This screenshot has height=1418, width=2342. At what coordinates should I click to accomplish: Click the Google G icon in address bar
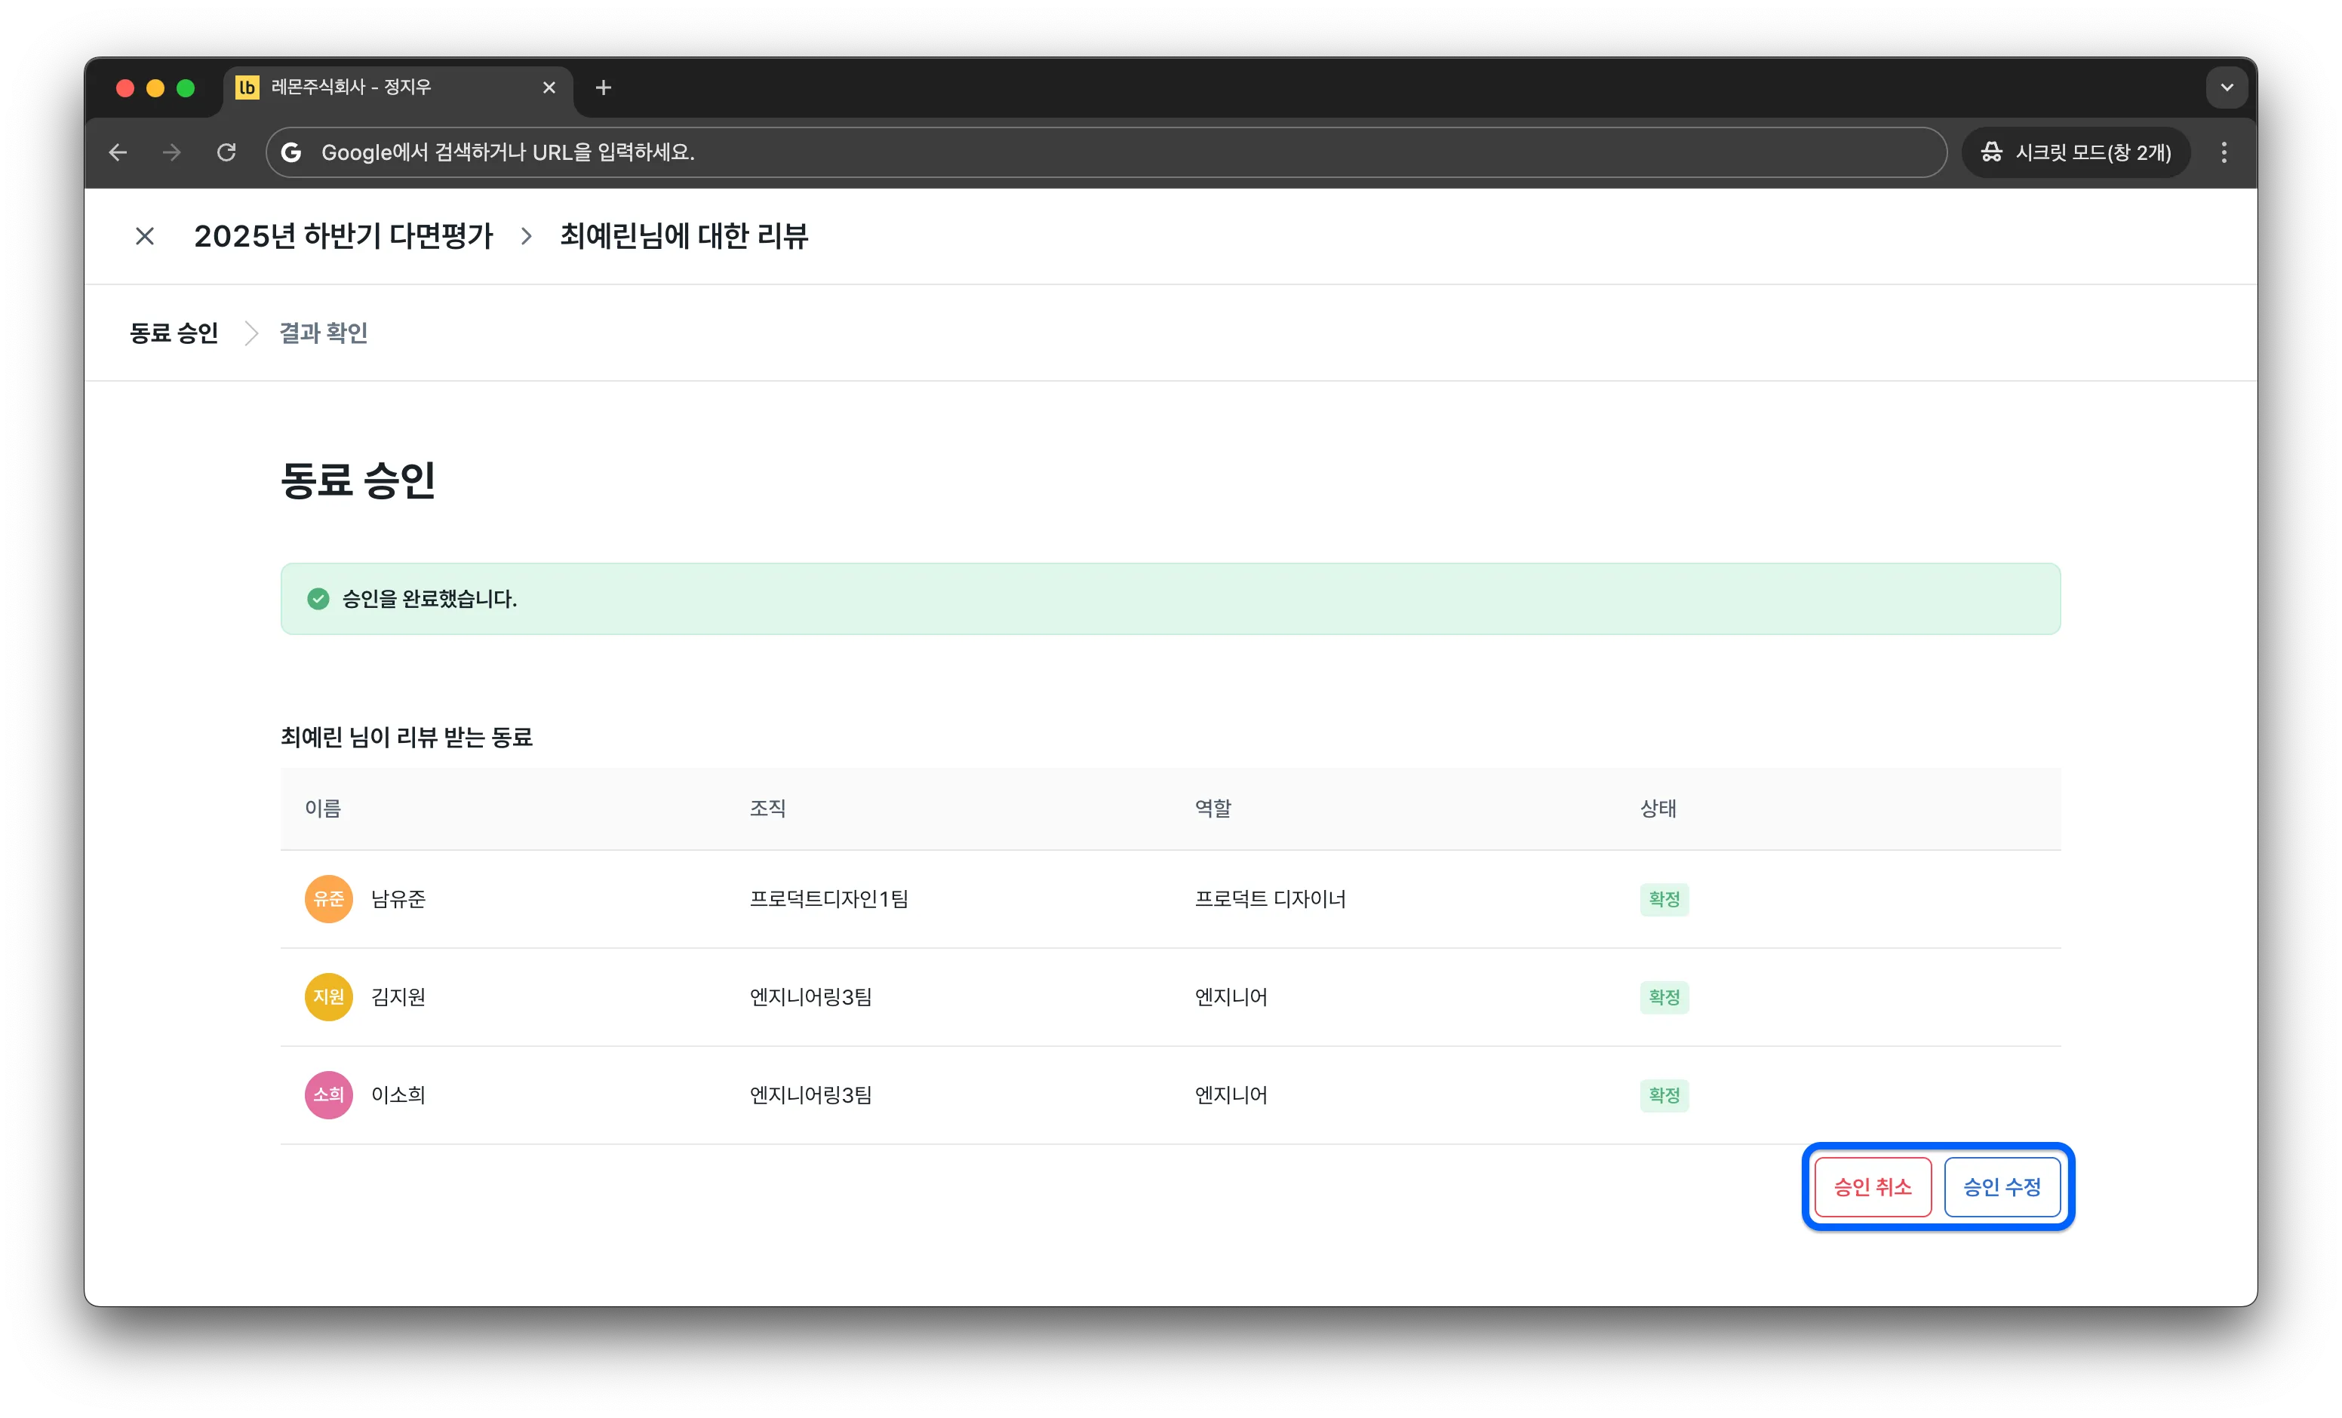pyautogui.click(x=292, y=152)
